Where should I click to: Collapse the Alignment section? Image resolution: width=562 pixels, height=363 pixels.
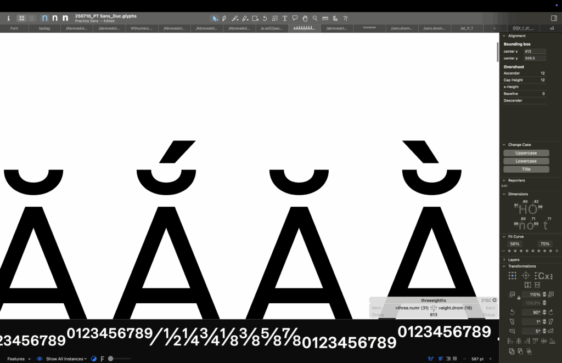click(504, 36)
